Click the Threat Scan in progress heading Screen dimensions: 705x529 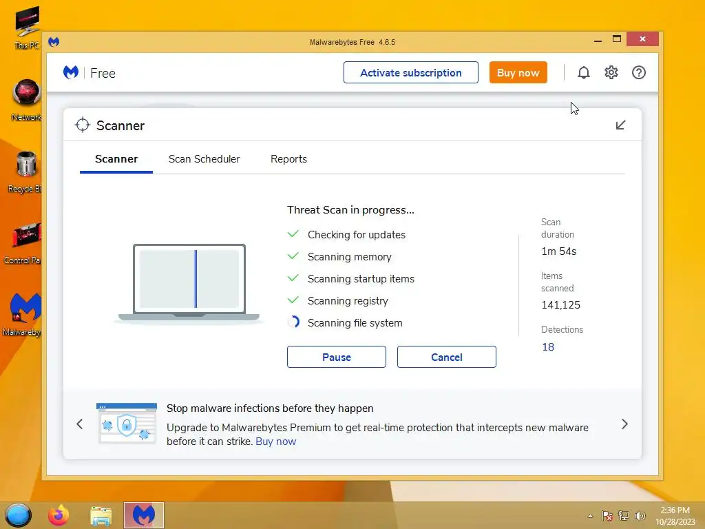(350, 210)
